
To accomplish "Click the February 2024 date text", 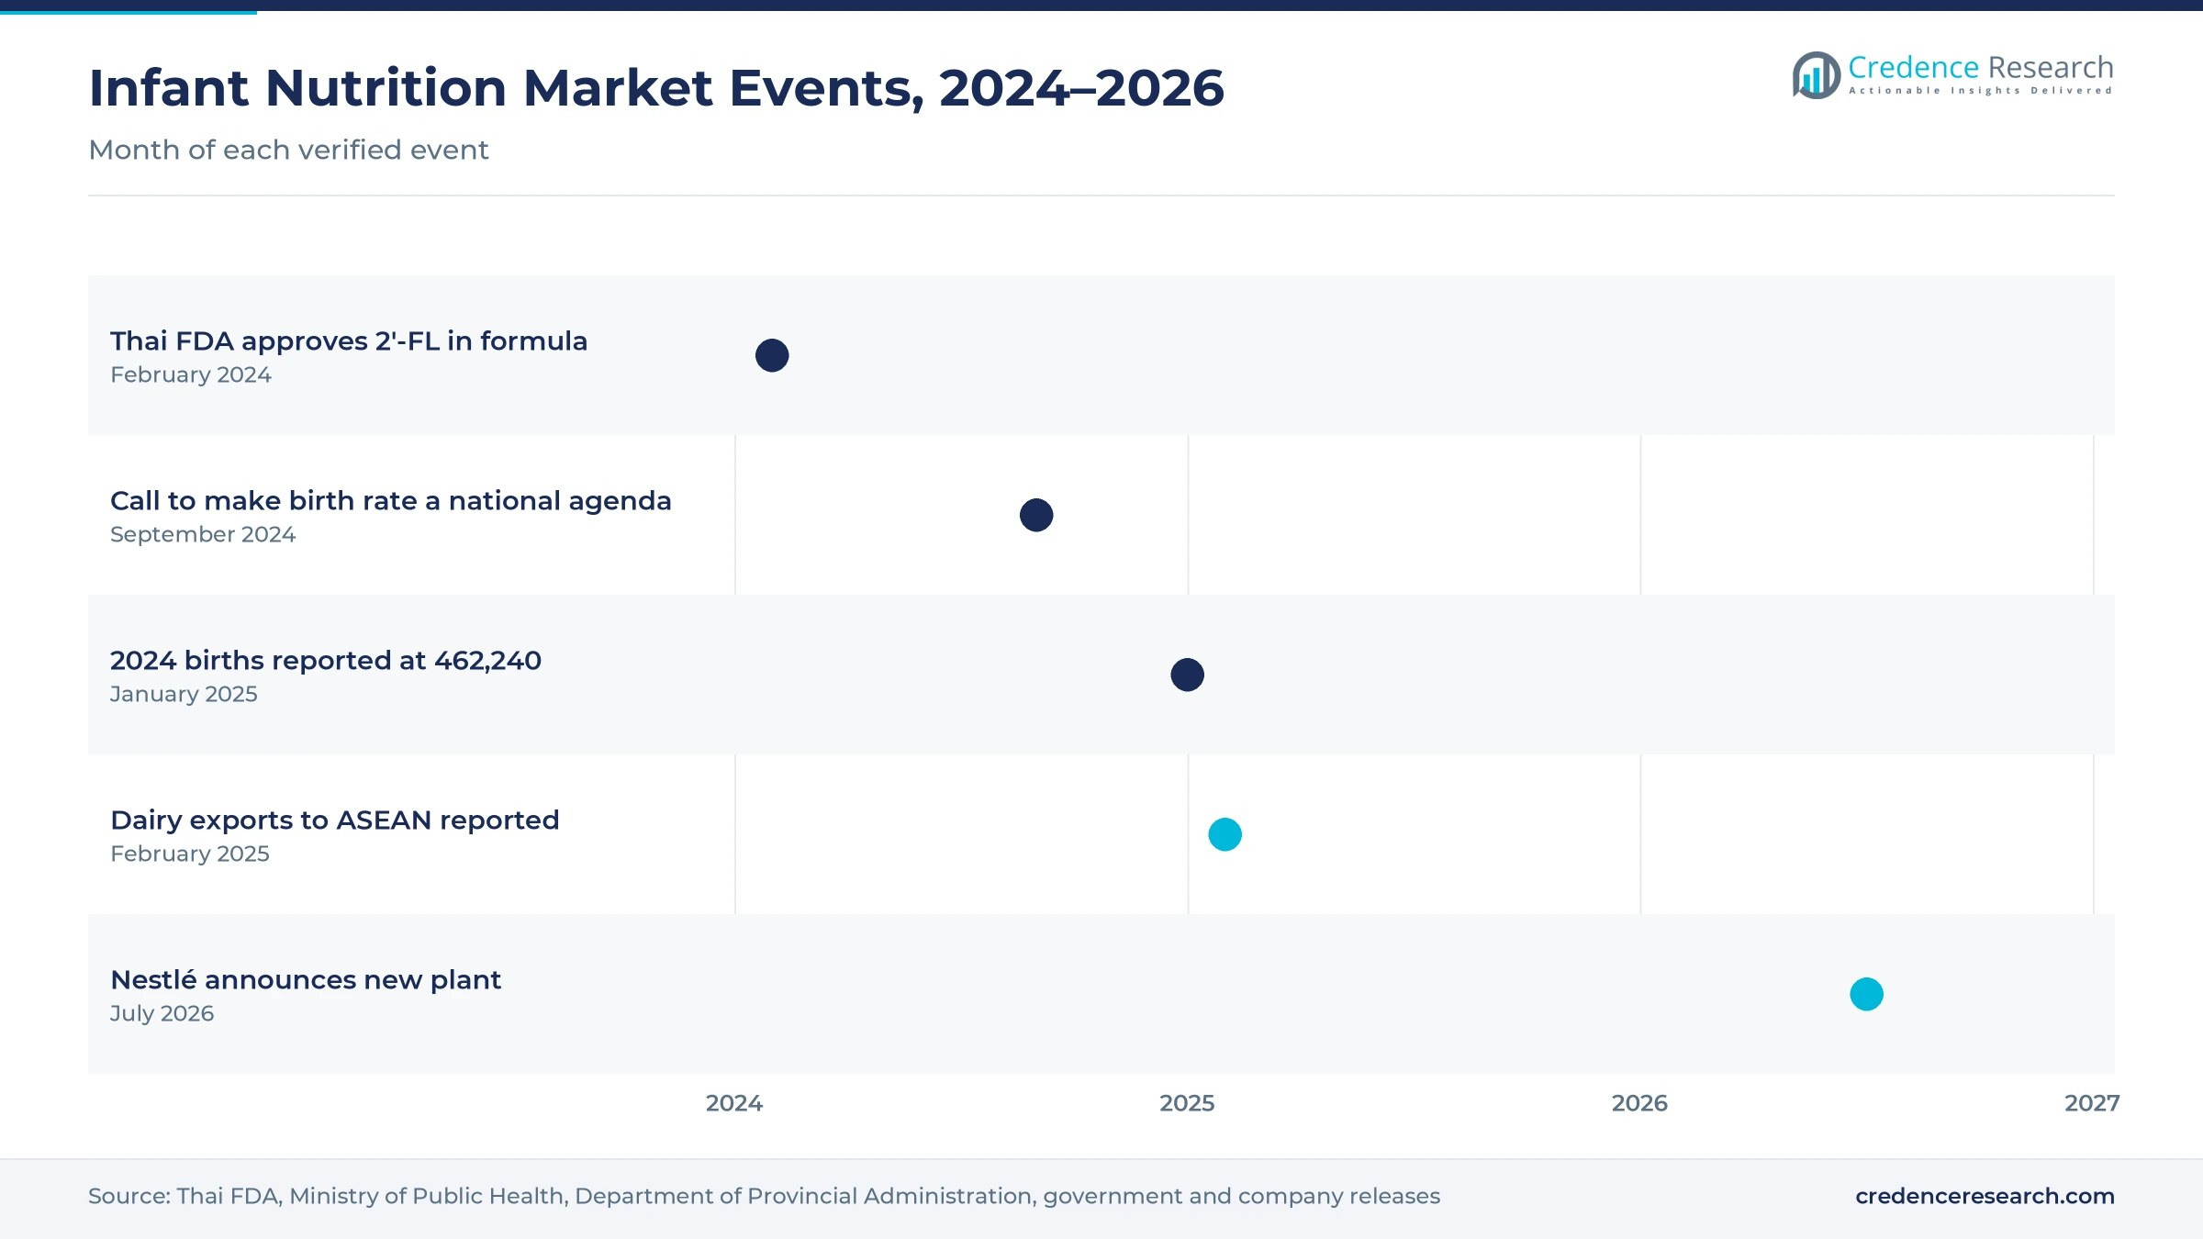I will 191,374.
